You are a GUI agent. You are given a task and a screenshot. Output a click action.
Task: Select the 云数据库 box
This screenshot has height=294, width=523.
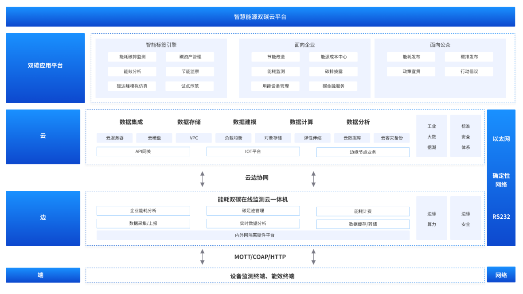click(x=352, y=138)
